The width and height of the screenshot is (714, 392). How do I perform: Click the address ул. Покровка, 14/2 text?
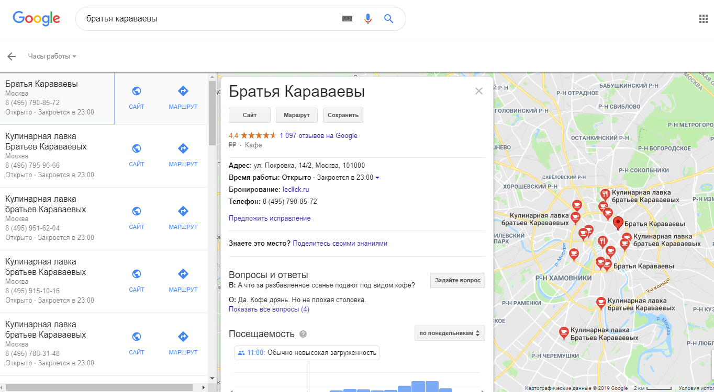[x=309, y=165]
